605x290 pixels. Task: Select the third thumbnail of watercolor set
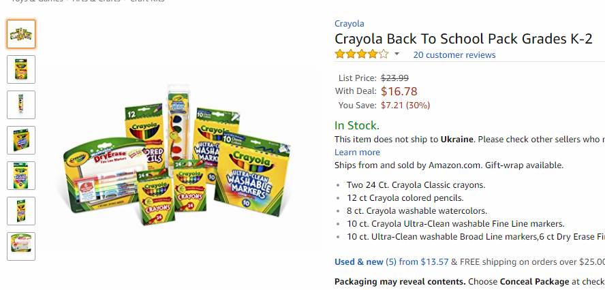point(21,105)
